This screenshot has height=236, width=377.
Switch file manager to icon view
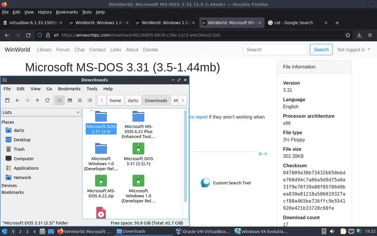click(60, 100)
